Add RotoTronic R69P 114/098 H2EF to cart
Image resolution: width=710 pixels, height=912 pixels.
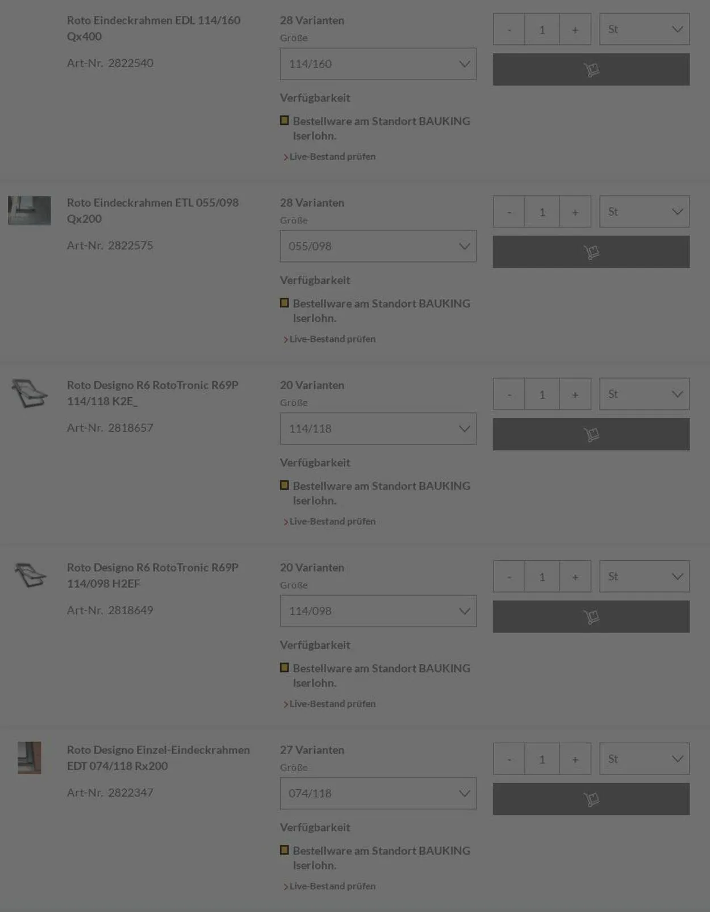pyautogui.click(x=591, y=617)
